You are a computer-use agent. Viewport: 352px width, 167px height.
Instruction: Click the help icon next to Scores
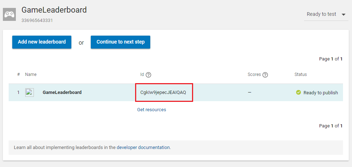(x=265, y=75)
